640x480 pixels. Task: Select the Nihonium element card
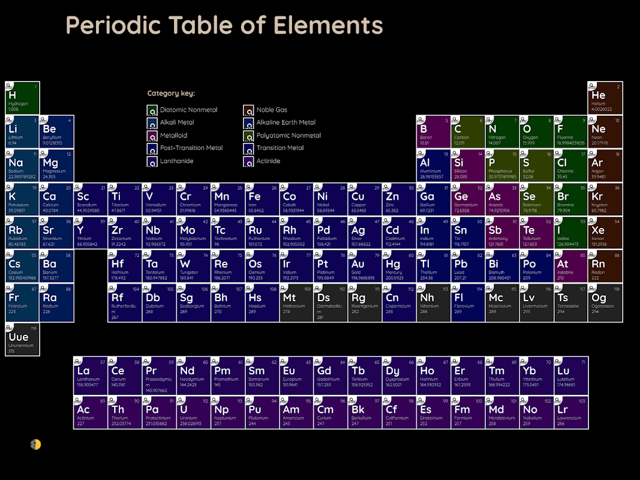tap(434, 303)
